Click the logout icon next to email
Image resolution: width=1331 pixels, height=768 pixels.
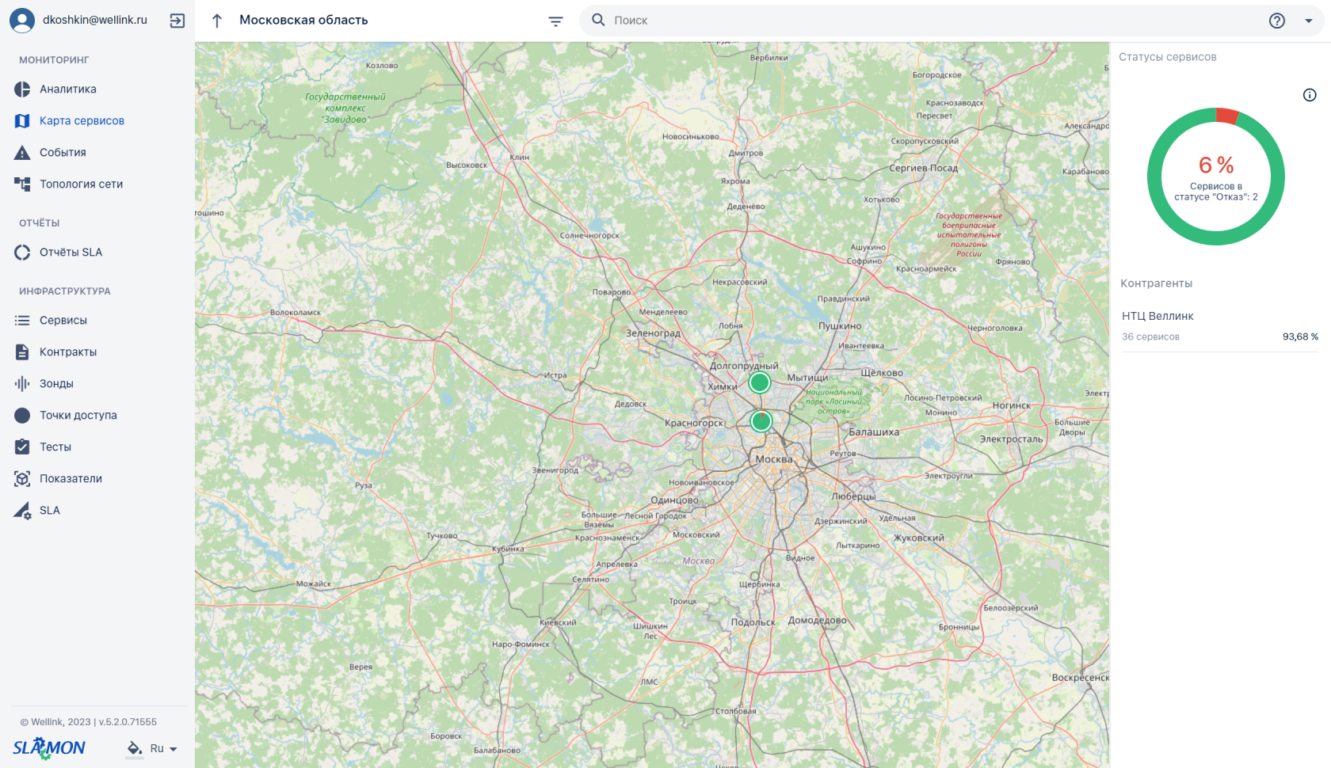177,21
